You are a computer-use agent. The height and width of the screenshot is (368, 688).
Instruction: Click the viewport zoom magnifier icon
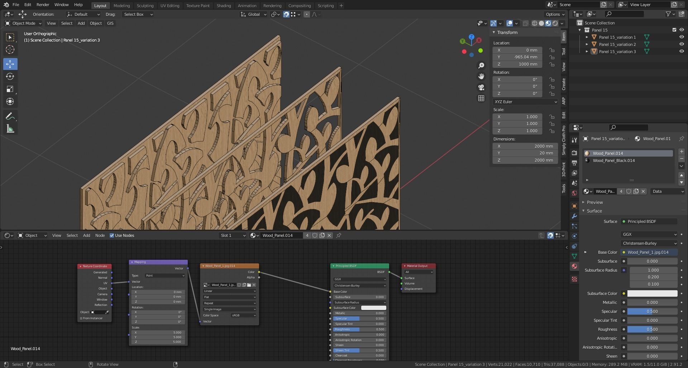tap(481, 66)
